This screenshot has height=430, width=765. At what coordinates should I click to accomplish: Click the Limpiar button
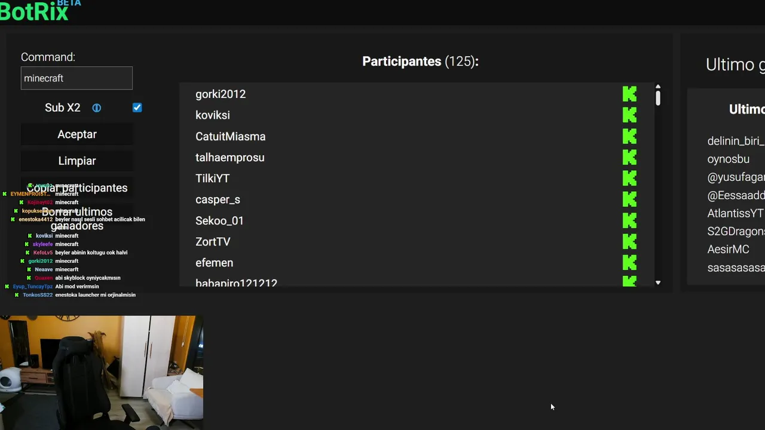pos(76,161)
